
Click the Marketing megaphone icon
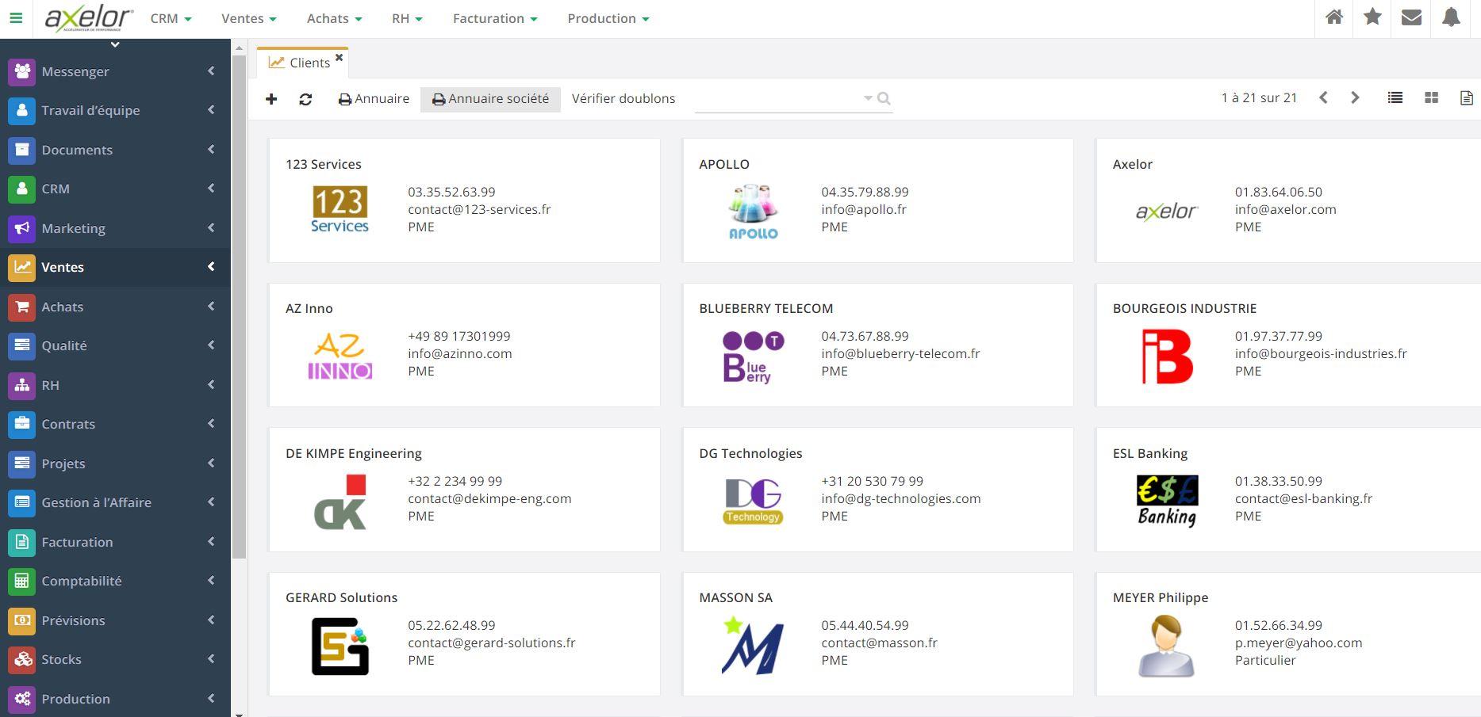click(x=22, y=228)
